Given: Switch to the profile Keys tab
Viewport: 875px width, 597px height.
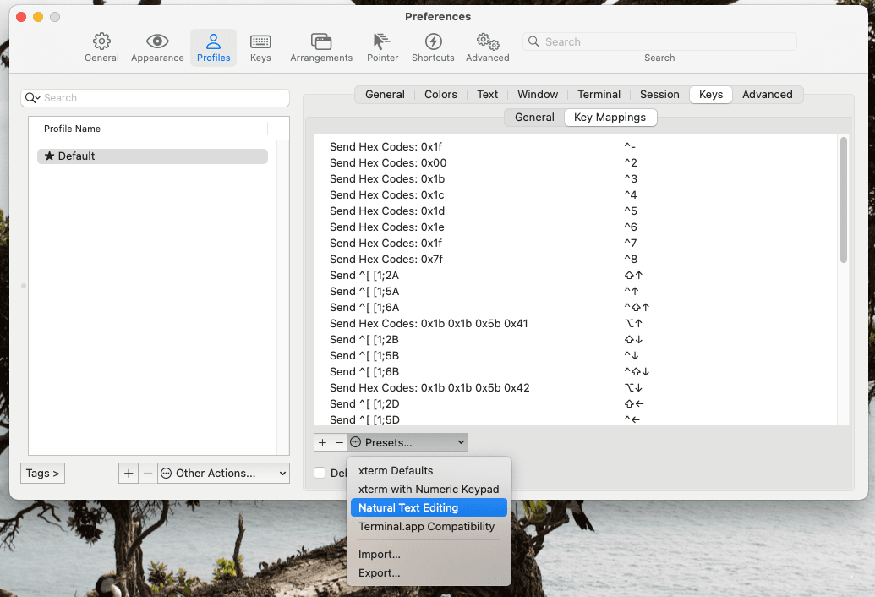Looking at the screenshot, I should tap(711, 95).
